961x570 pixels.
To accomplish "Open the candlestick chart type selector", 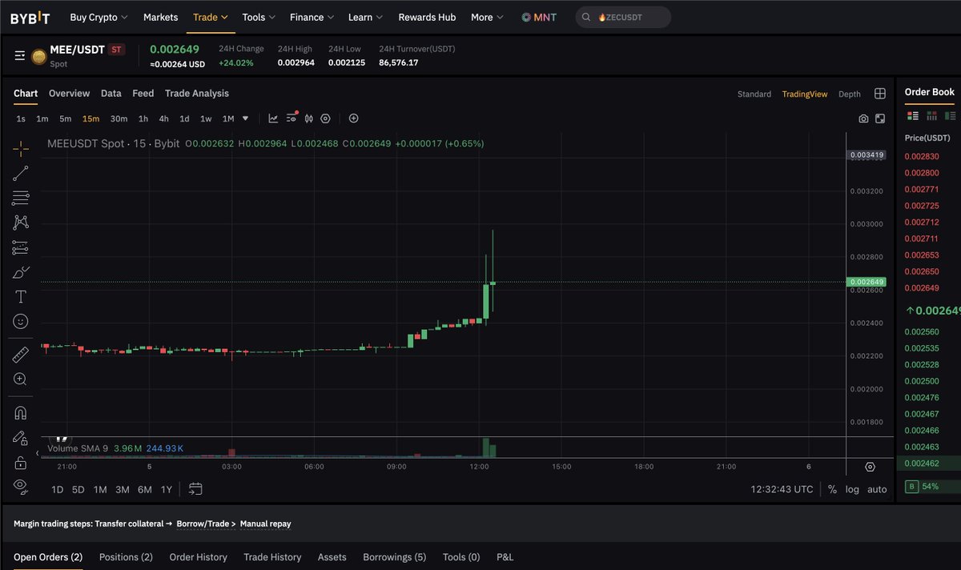I will (308, 118).
